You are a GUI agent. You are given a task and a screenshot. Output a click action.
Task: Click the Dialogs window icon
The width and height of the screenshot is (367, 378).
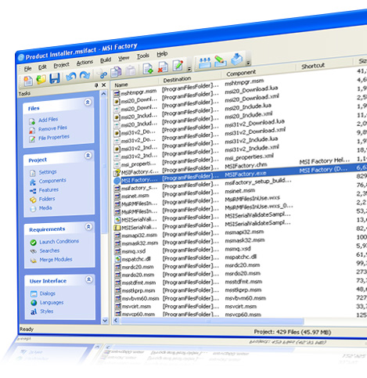tap(34, 293)
